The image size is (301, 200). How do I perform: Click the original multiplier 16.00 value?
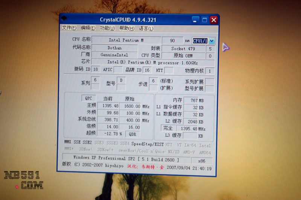pyautogui.click(x=130, y=127)
